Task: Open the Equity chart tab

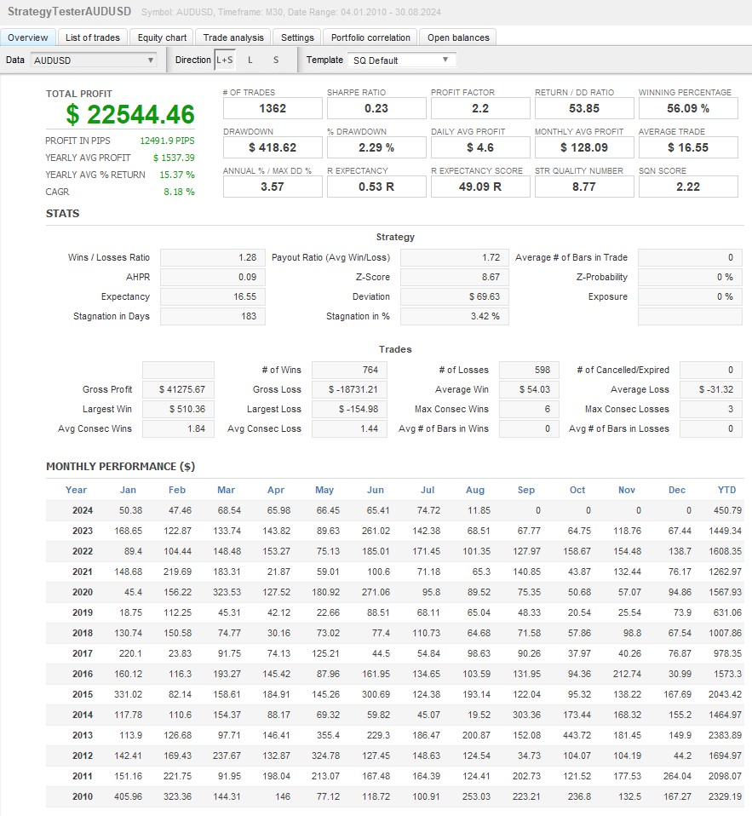Action: pos(162,37)
